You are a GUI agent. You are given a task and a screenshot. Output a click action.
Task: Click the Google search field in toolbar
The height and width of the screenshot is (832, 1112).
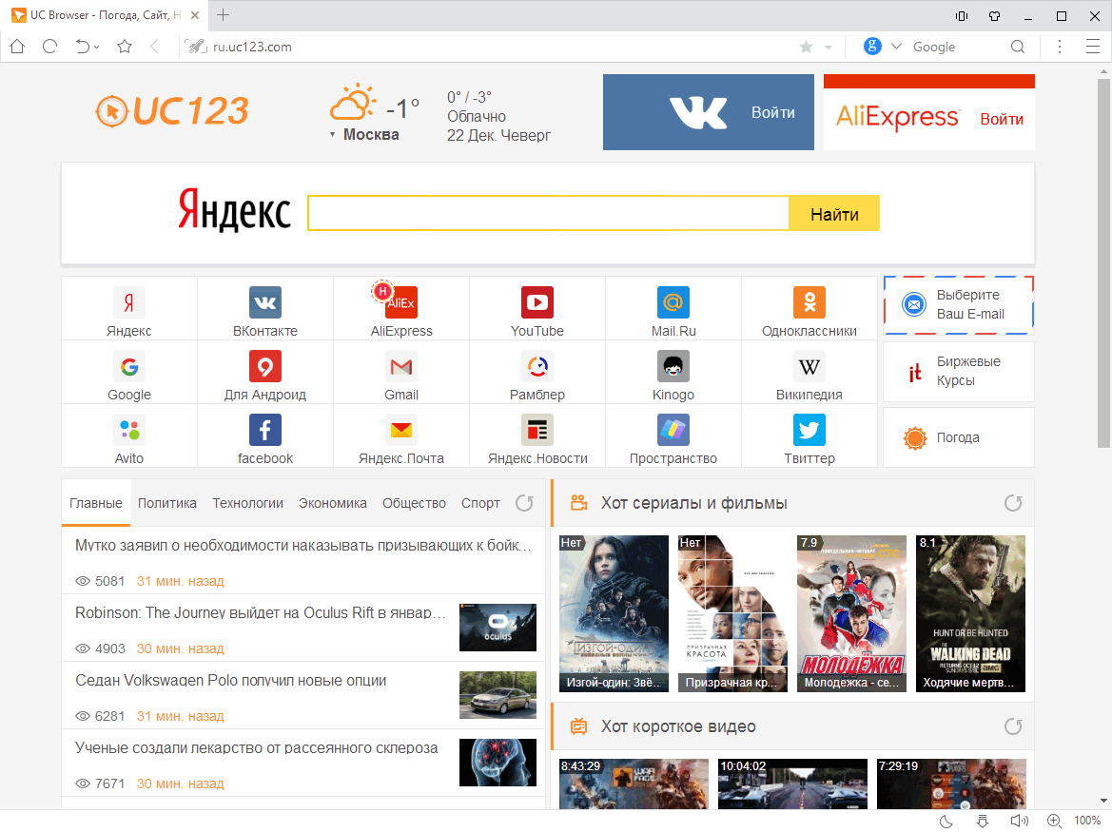tap(954, 47)
